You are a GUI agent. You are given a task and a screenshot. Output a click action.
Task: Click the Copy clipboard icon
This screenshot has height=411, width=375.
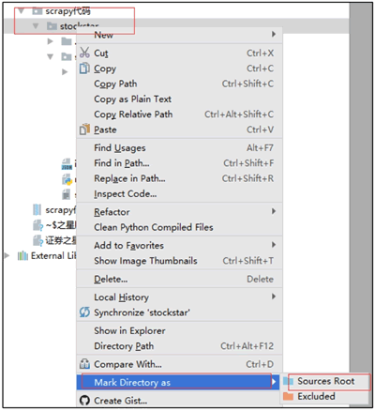pos(84,68)
